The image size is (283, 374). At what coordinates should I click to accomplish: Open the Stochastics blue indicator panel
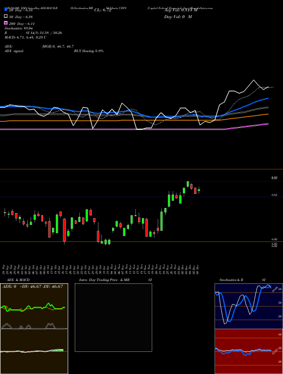pos(248,306)
